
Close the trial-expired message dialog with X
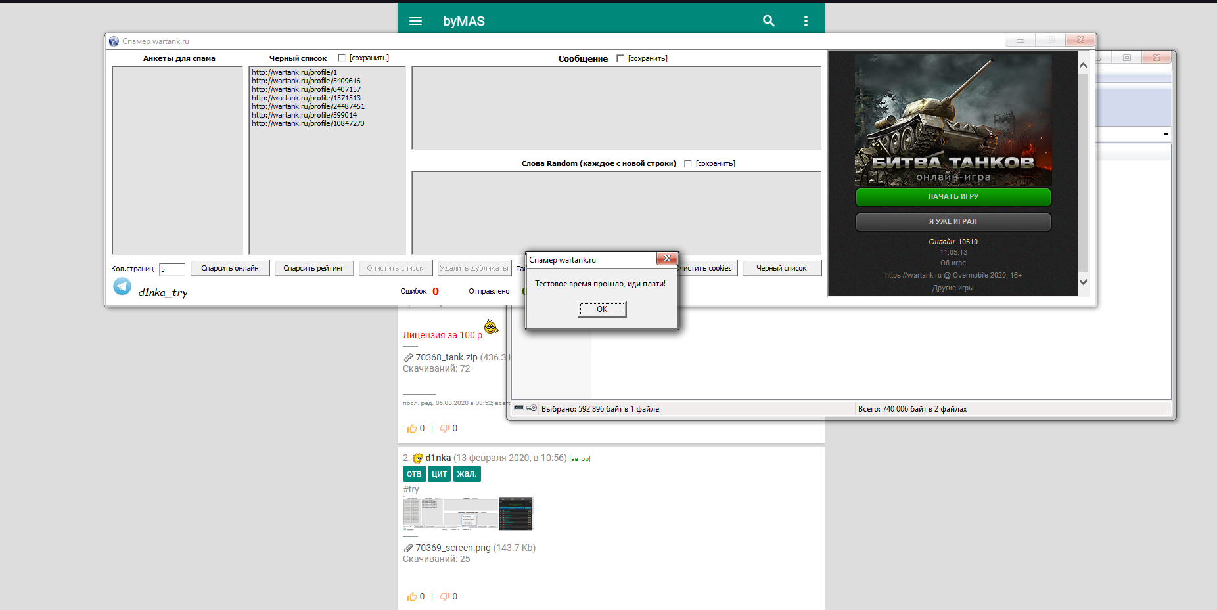(666, 259)
